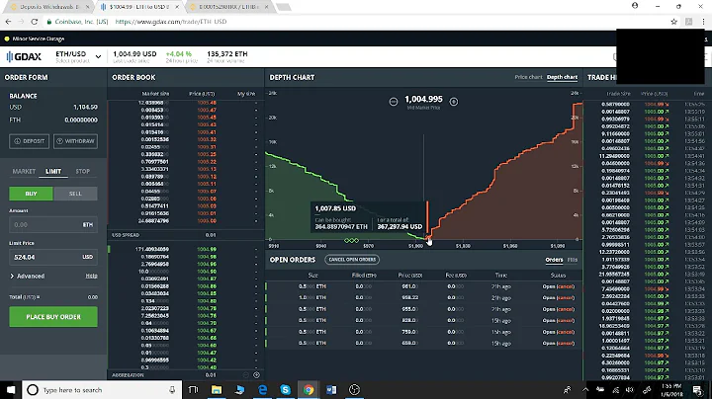Open the Chrome three-dot menu
Image resolution: width=712 pixels, height=399 pixels.
(703, 22)
